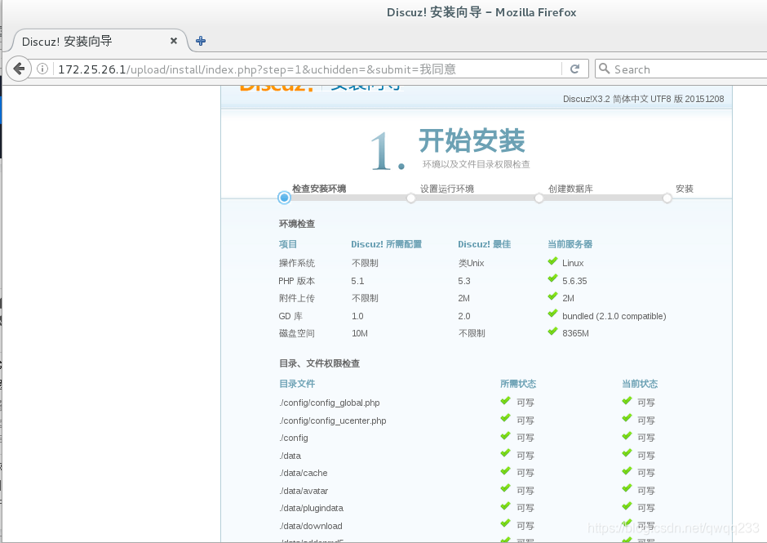Viewport: 767px width, 543px height.
Task: Click green check beside current server 2M
Action: (x=552, y=296)
